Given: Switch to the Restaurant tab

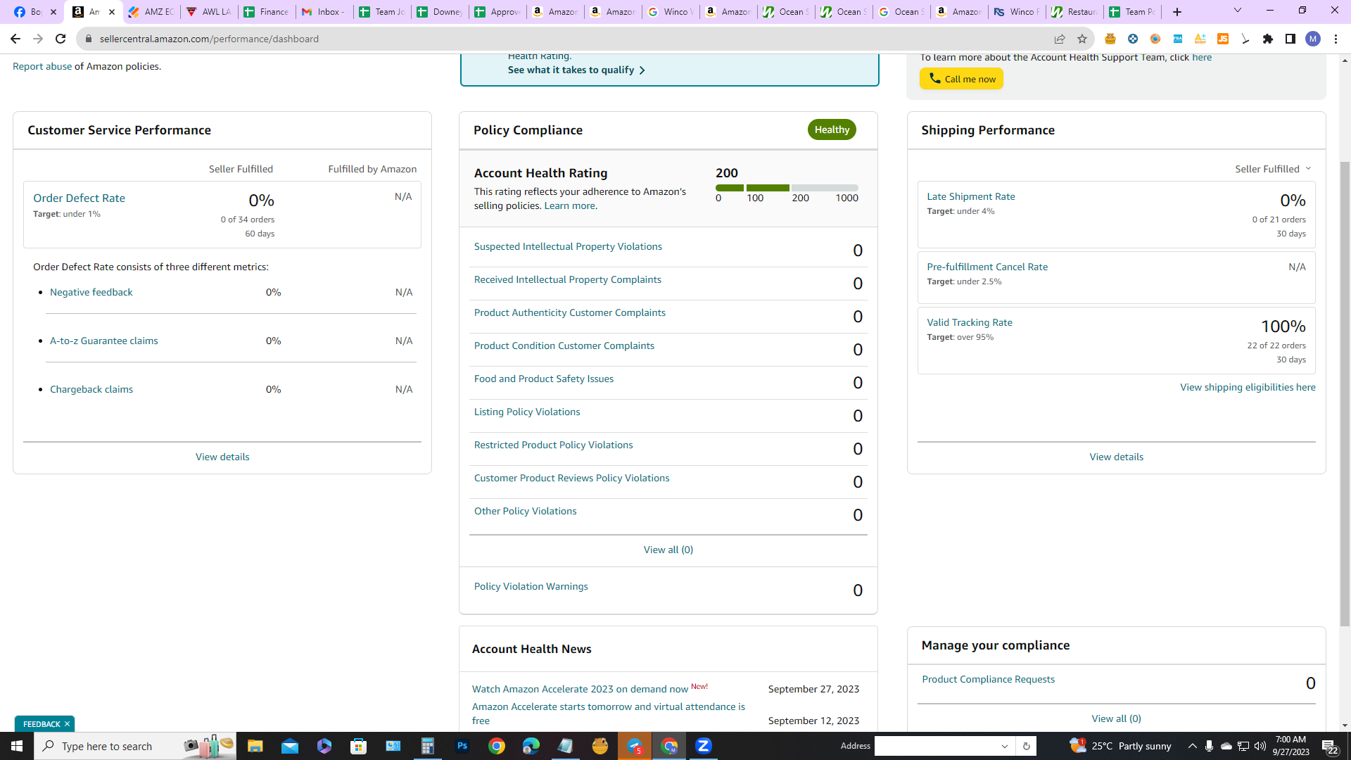Looking at the screenshot, I should pyautogui.click(x=1074, y=12).
